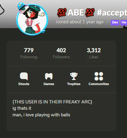View the 779 Following list
127x138 pixels.
29,53
